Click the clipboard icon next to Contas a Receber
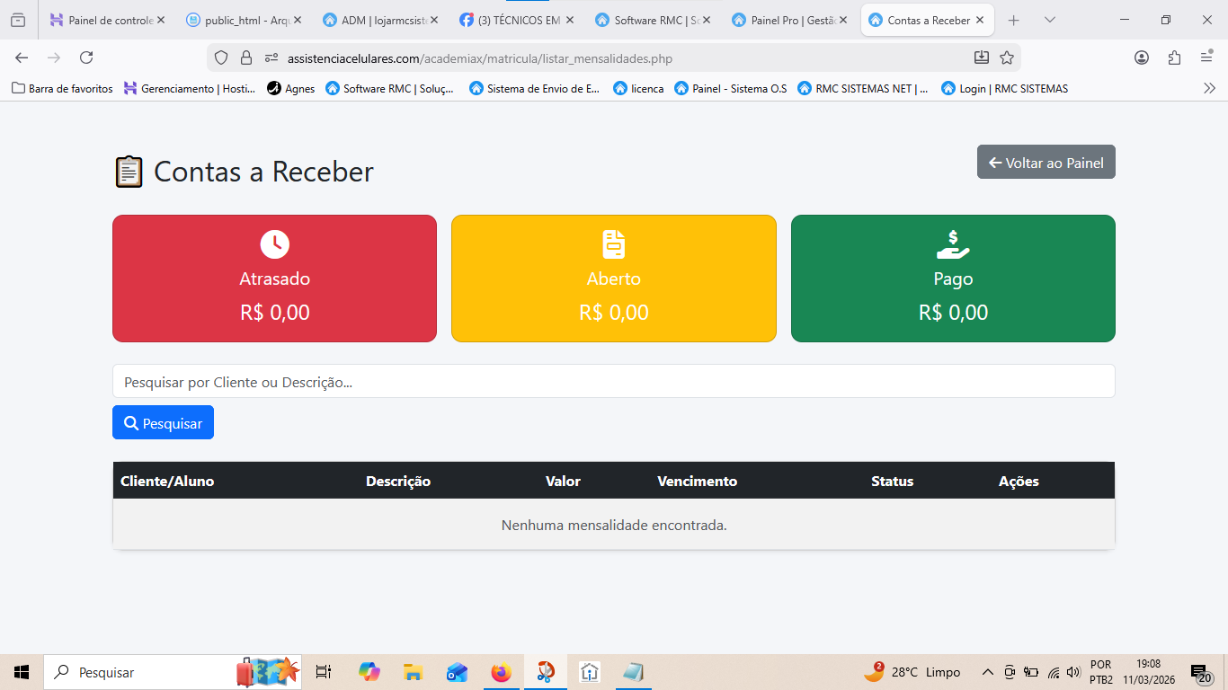1228x690 pixels. pyautogui.click(x=129, y=171)
